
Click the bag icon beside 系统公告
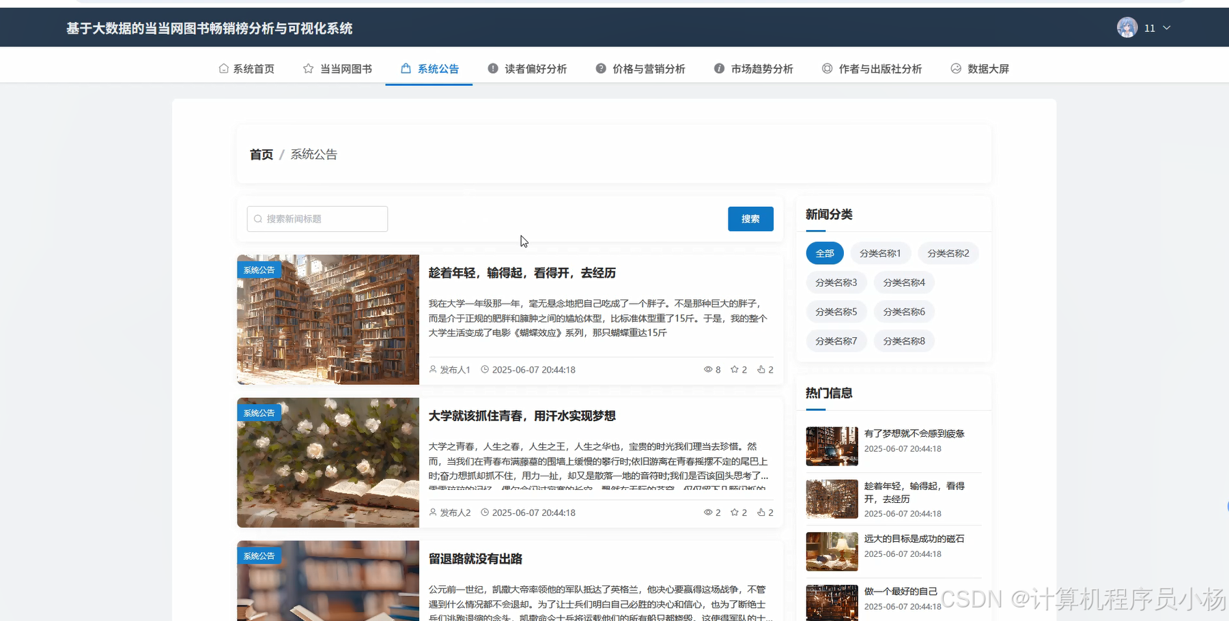pos(406,68)
